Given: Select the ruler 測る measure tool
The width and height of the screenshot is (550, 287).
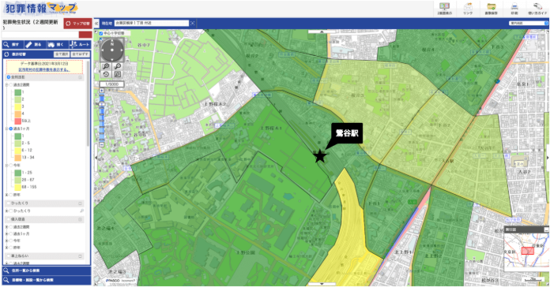Looking at the screenshot, I should point(34,44).
